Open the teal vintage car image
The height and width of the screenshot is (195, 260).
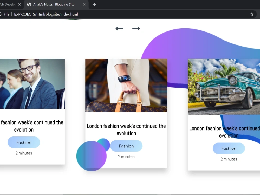[x=224, y=87]
